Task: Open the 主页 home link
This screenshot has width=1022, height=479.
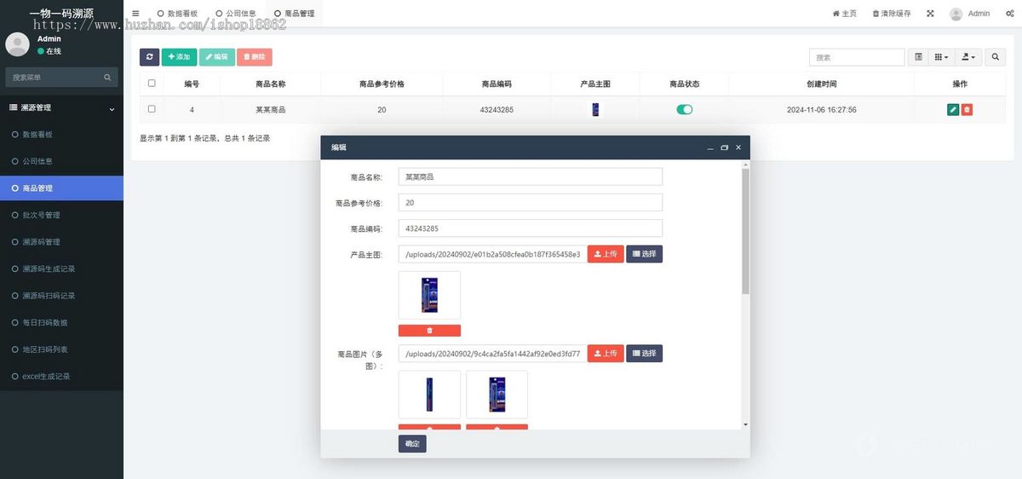Action: (845, 14)
